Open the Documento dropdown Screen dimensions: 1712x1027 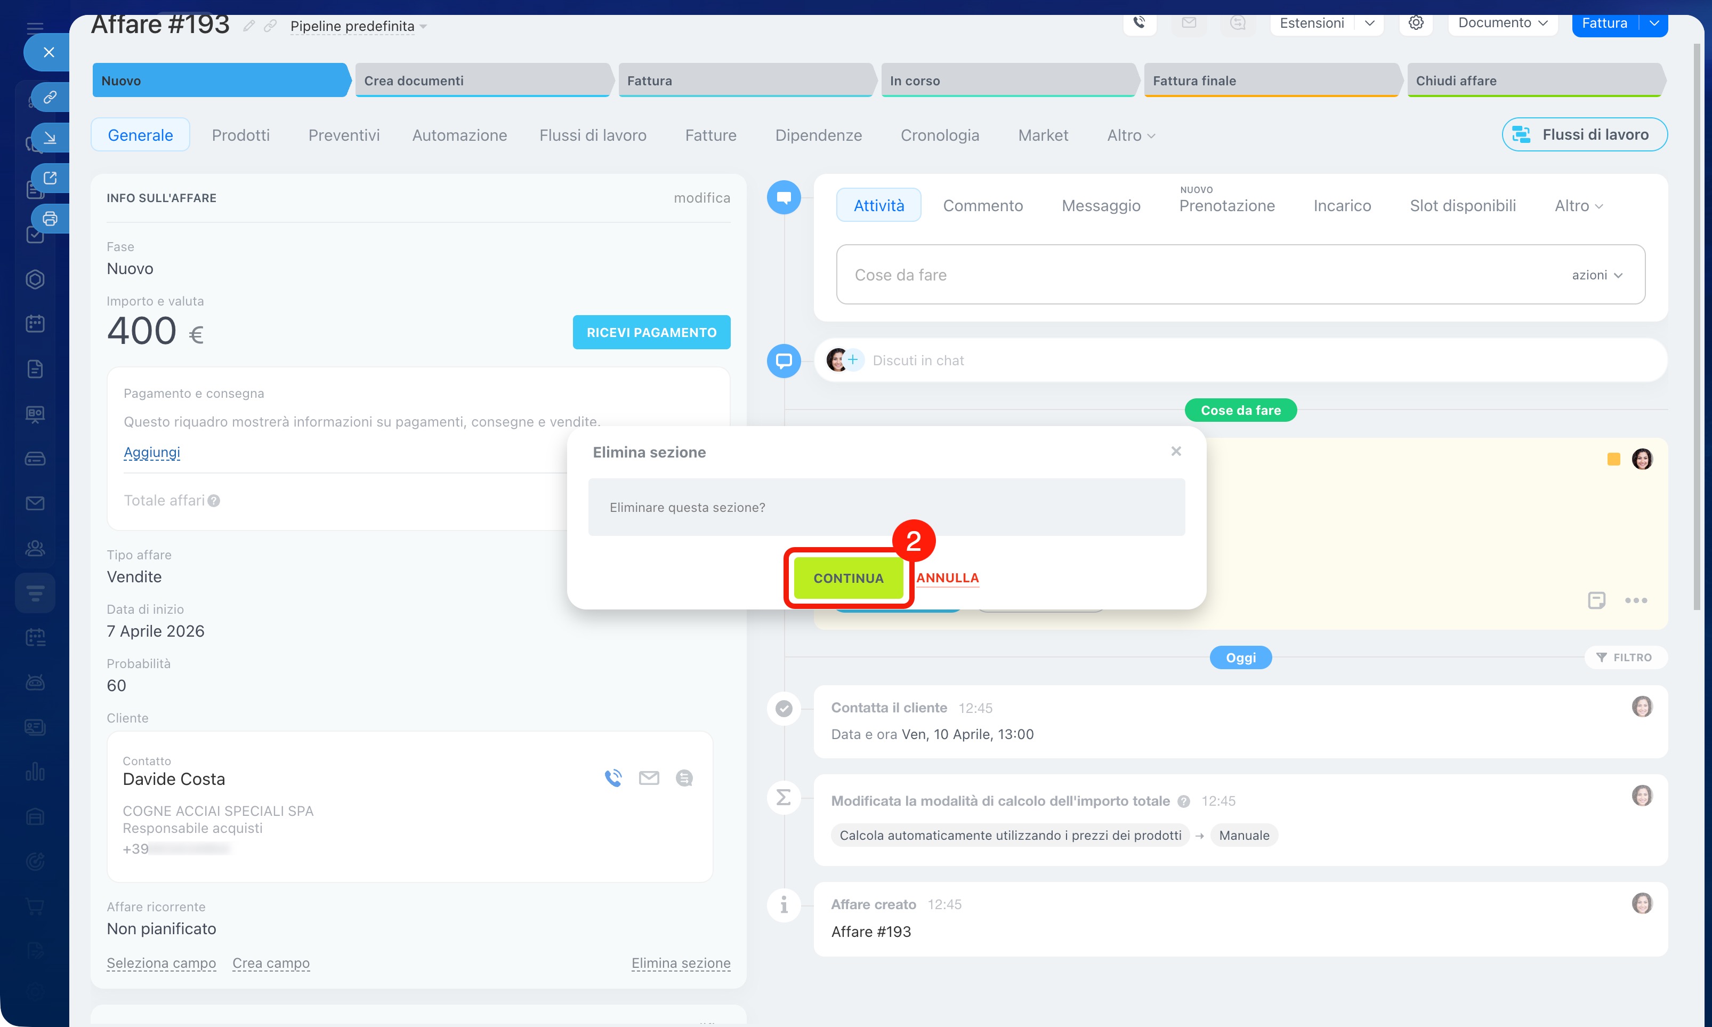pyautogui.click(x=1501, y=23)
